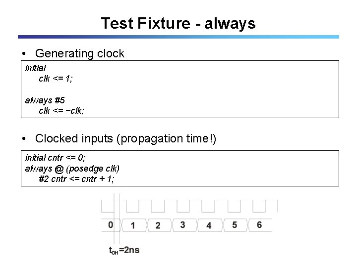Click the counter value 5 in waveform
The height and width of the screenshot is (267, 357).
[x=235, y=225]
